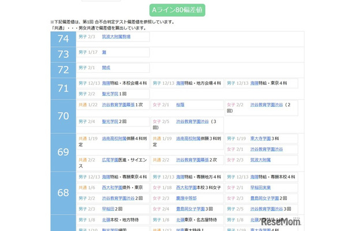Open the 筑波大附属駒場 school link
Image resolution: width=352 pixels, height=231 pixels.
click(x=116, y=36)
